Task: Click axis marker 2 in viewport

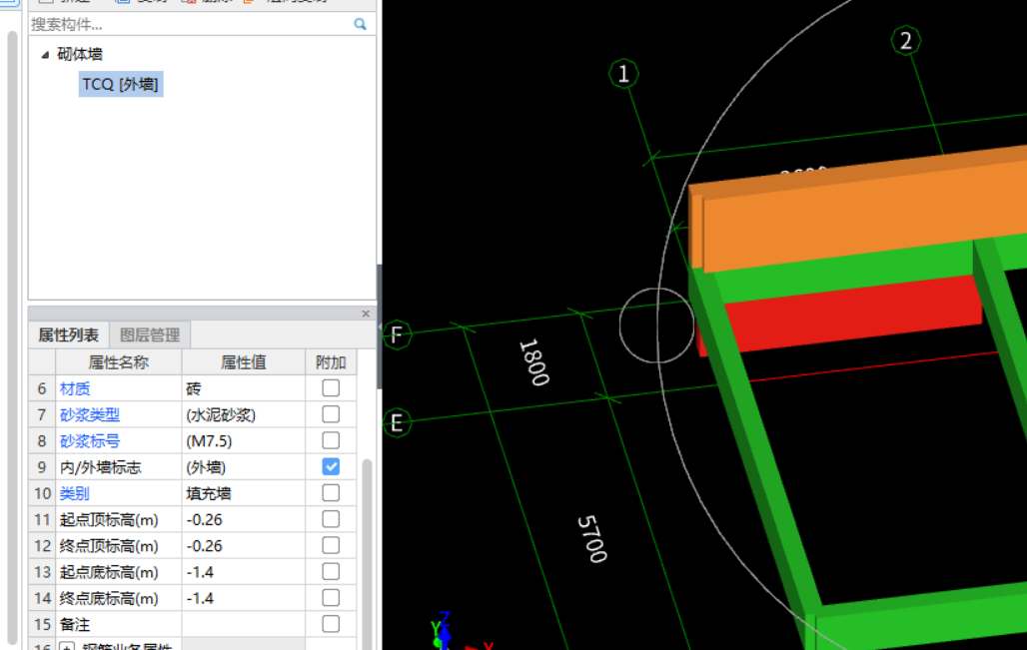Action: coord(906,41)
